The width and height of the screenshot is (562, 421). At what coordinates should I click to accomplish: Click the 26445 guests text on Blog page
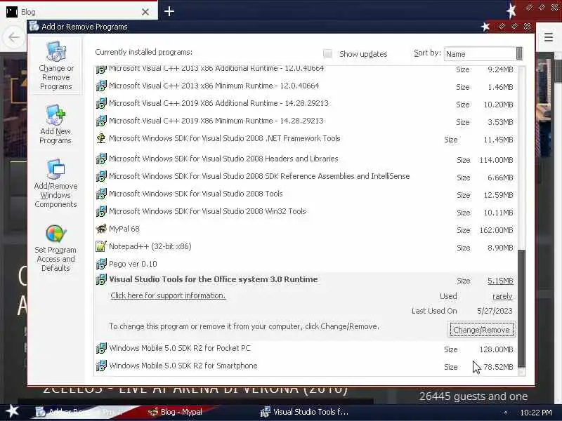(473, 396)
